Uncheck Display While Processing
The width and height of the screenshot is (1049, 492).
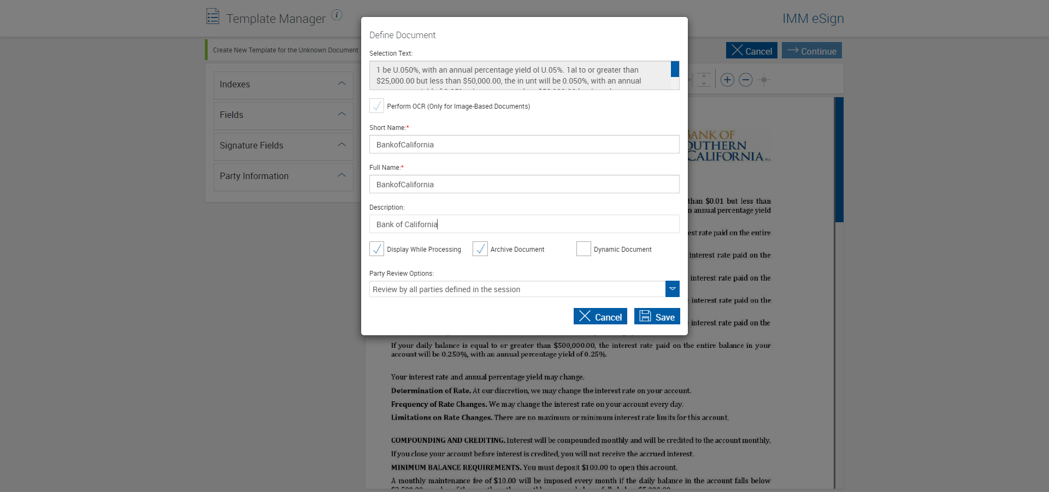[x=376, y=249]
